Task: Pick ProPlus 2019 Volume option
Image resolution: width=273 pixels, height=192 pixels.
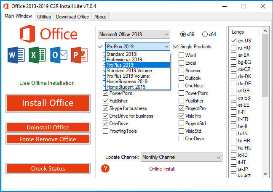Action: pos(138,76)
